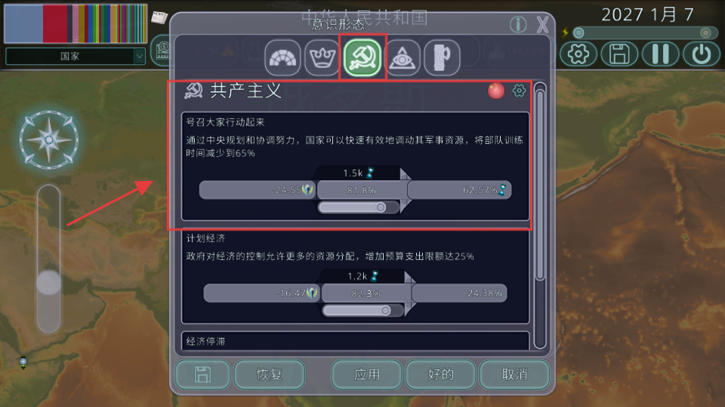Open the small gear next to 共产主义

(520, 90)
